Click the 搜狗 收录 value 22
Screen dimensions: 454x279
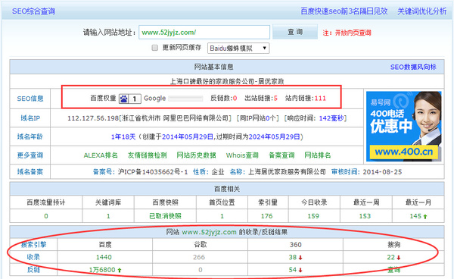click(391, 257)
